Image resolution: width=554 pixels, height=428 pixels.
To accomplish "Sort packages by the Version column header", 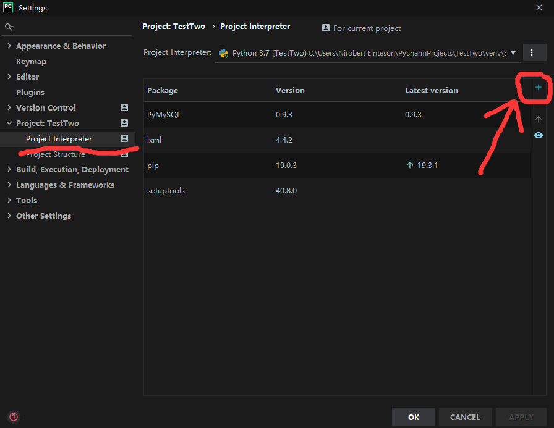I will [290, 90].
